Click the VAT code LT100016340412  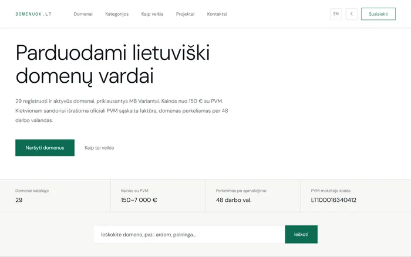coord(333,200)
